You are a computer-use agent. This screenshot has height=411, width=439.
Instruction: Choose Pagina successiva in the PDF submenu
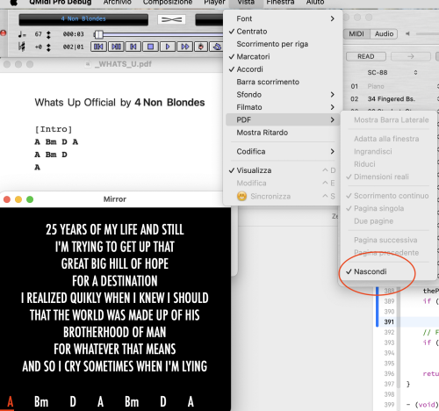[387, 240]
